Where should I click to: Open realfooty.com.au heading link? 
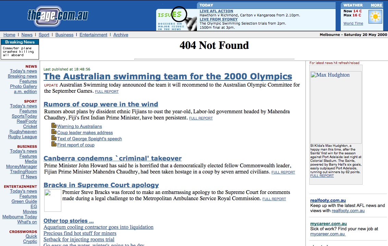click(x=328, y=200)
